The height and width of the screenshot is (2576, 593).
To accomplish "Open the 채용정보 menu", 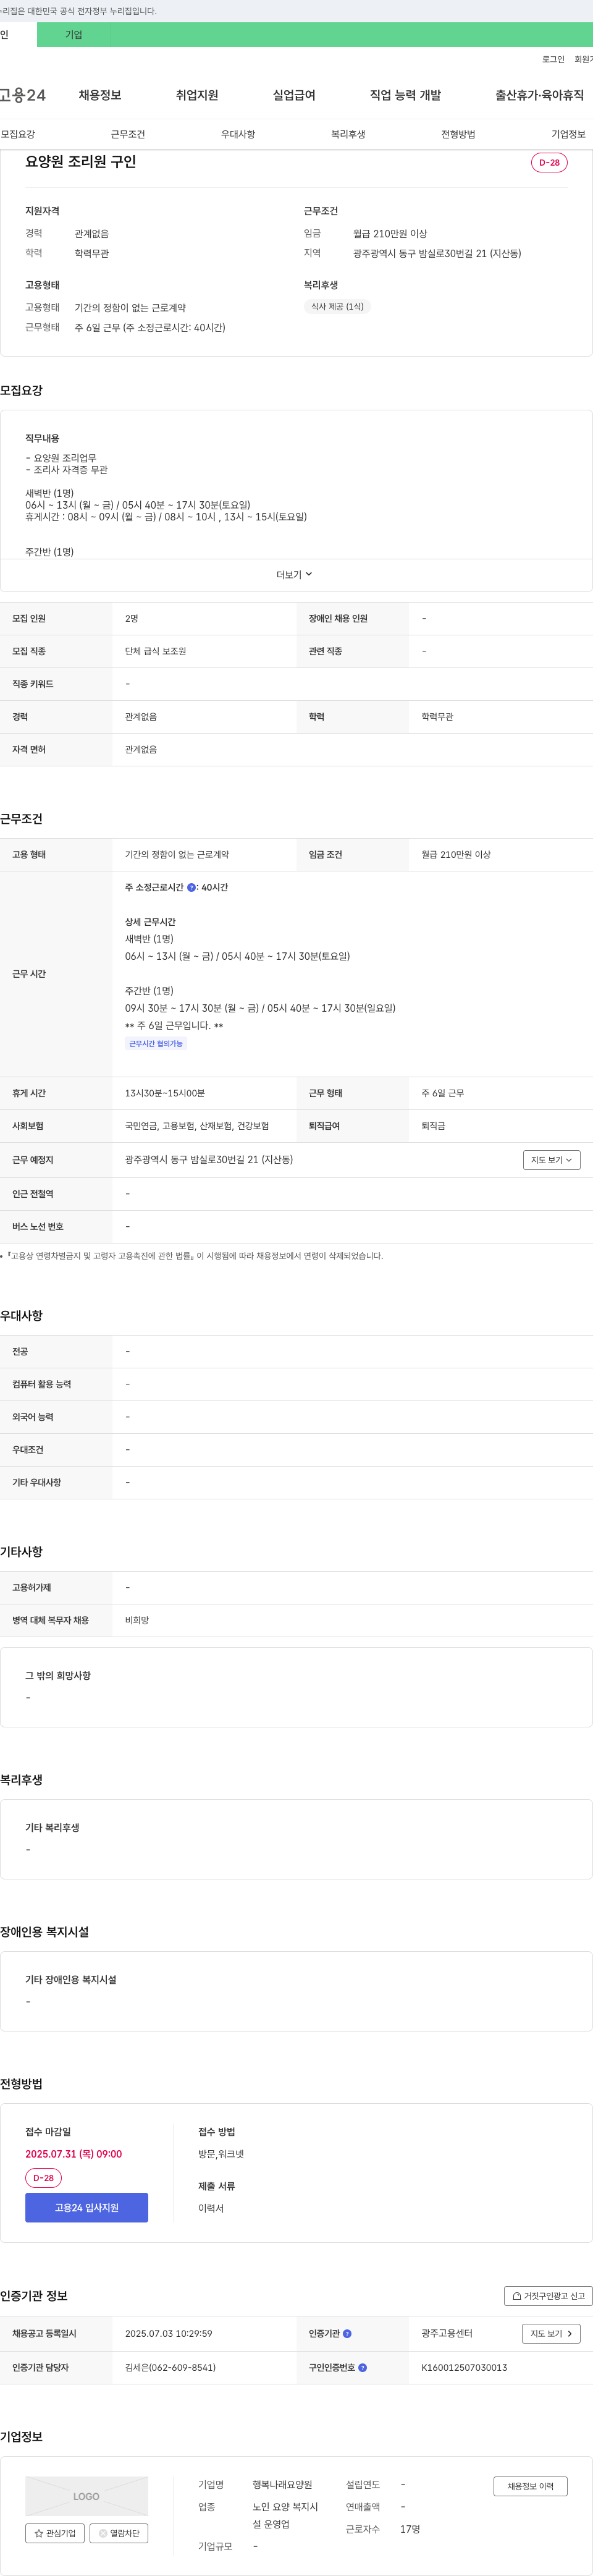I will tap(100, 95).
